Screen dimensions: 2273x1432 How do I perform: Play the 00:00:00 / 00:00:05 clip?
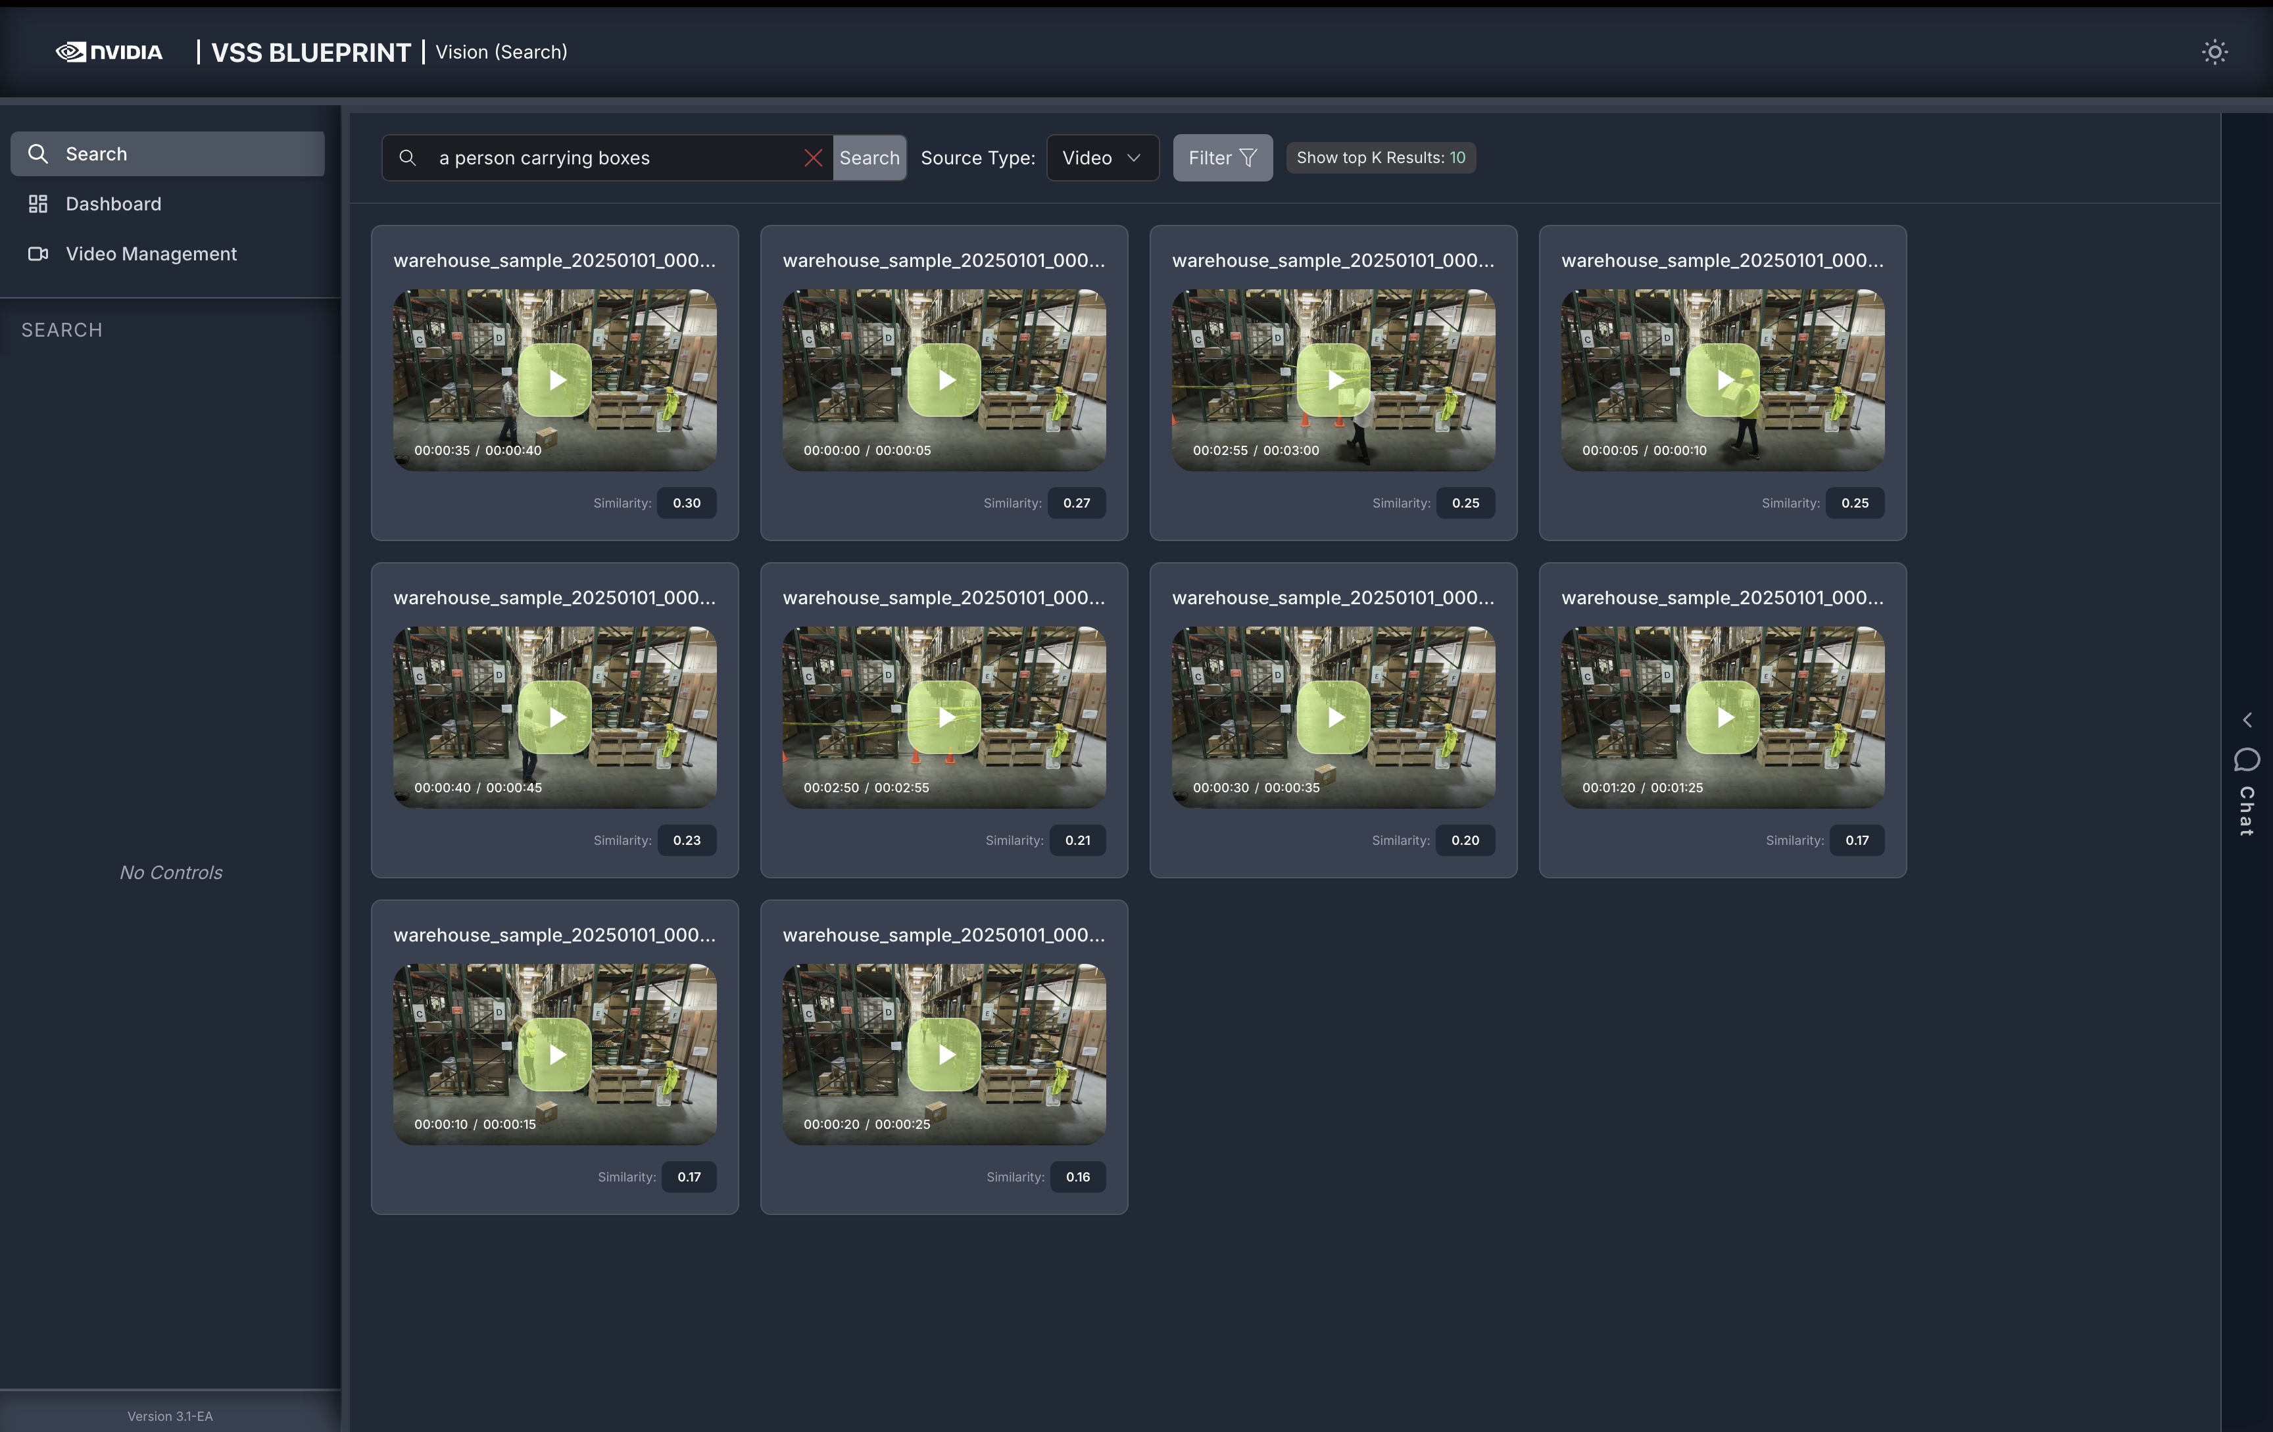[x=944, y=380]
